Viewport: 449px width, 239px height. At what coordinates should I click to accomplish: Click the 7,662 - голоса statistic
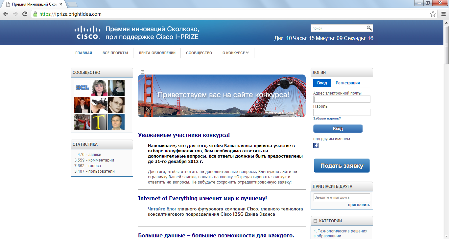[x=88, y=166]
